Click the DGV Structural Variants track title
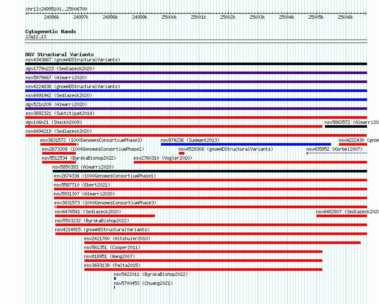 click(x=60, y=54)
